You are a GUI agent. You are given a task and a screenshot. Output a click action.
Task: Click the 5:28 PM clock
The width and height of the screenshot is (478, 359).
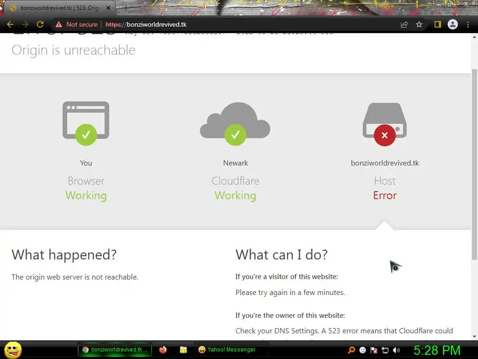point(437,350)
